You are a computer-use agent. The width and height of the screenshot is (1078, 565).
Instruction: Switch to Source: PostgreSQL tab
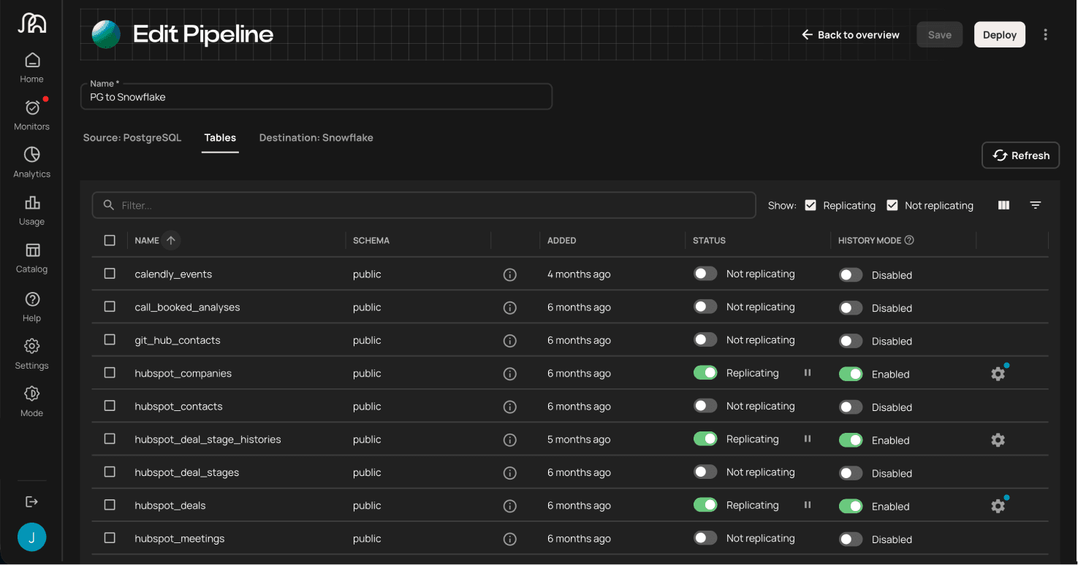click(x=132, y=137)
